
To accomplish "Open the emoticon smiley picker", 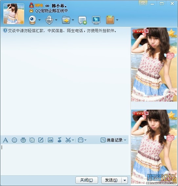I will click(14, 140).
